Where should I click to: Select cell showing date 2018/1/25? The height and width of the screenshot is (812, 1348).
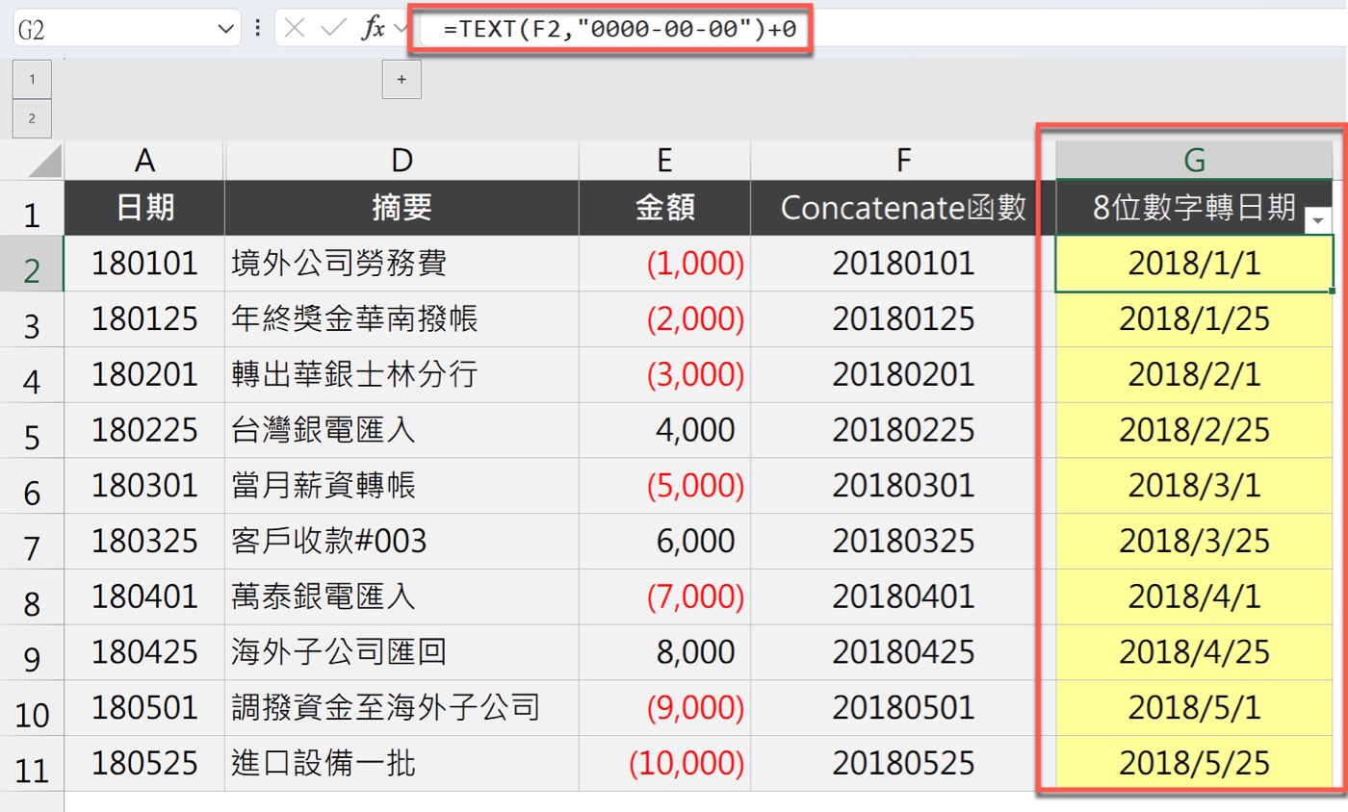tap(1194, 319)
